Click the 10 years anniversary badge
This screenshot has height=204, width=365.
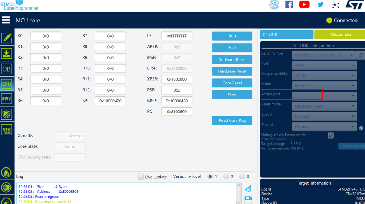274,4
